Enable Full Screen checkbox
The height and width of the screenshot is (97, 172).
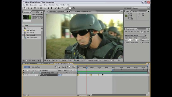(x=141, y=43)
